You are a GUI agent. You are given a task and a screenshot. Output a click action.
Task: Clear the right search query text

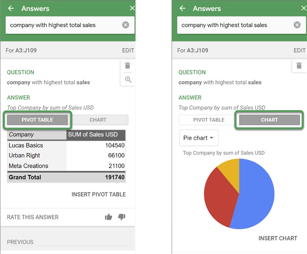point(297,25)
